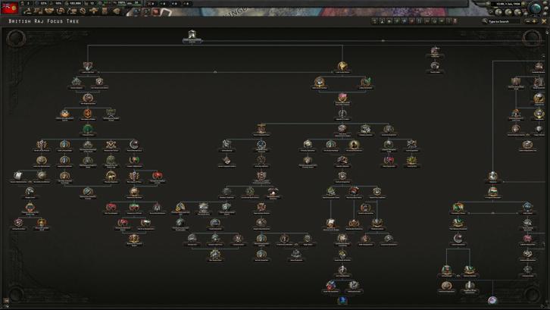Open the Logistics menu icon
This screenshot has height=310, width=550.
105,11
